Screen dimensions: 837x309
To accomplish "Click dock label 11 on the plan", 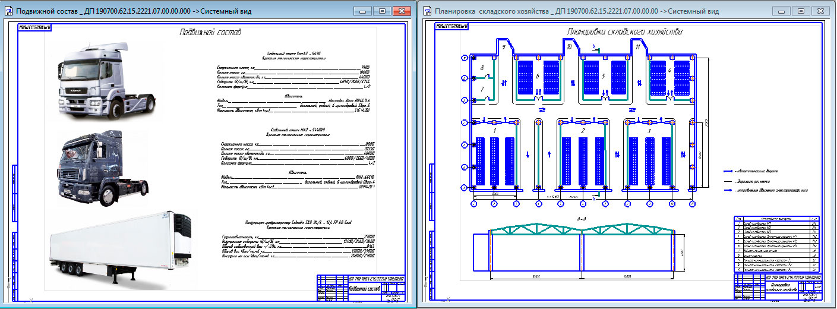I will [x=637, y=46].
